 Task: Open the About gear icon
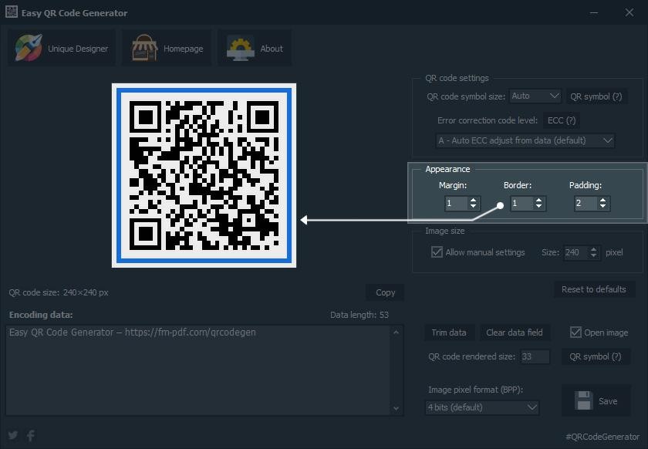coord(240,49)
